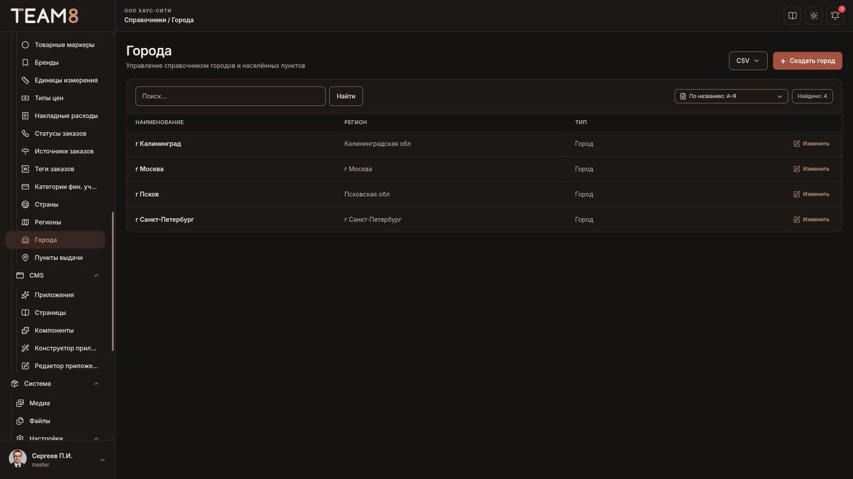Click the Пункты выдачи pin icon
853x479 pixels.
tap(25, 258)
